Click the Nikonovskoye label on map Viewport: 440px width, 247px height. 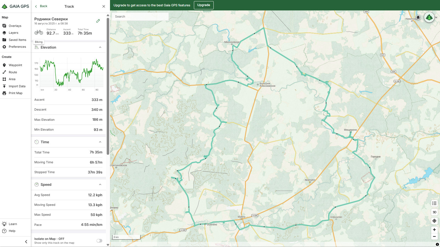point(232,42)
